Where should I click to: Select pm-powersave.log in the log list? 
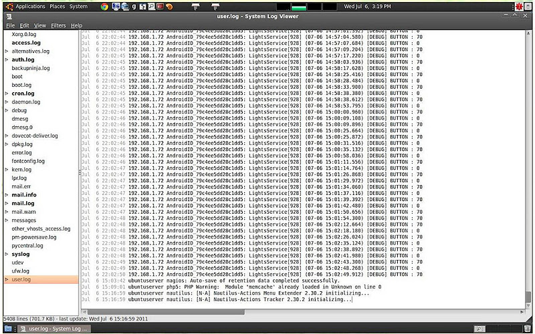click(x=34, y=237)
